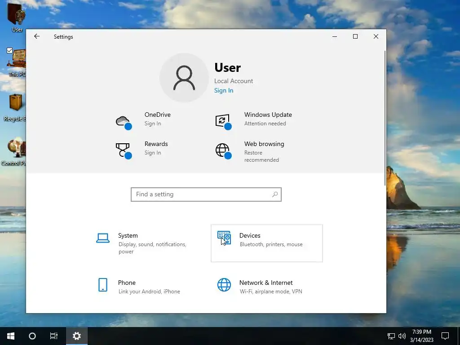Click the OneDrive cloud icon

pyautogui.click(x=124, y=122)
